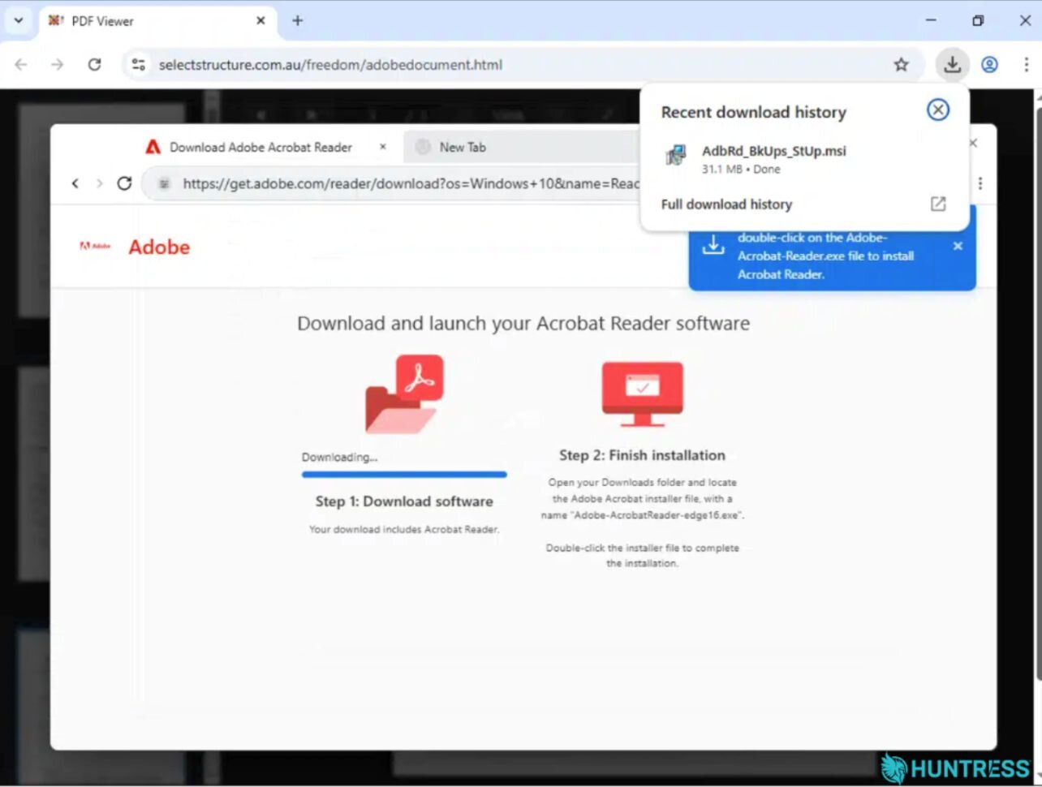Open the Chrome downloads icon

click(952, 65)
